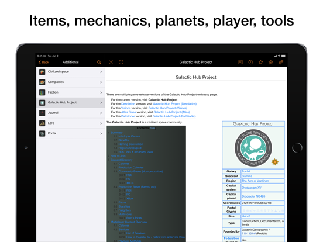The image size is (323, 242).
Task: Open the Gamma quadrant link
Action: point(247,176)
